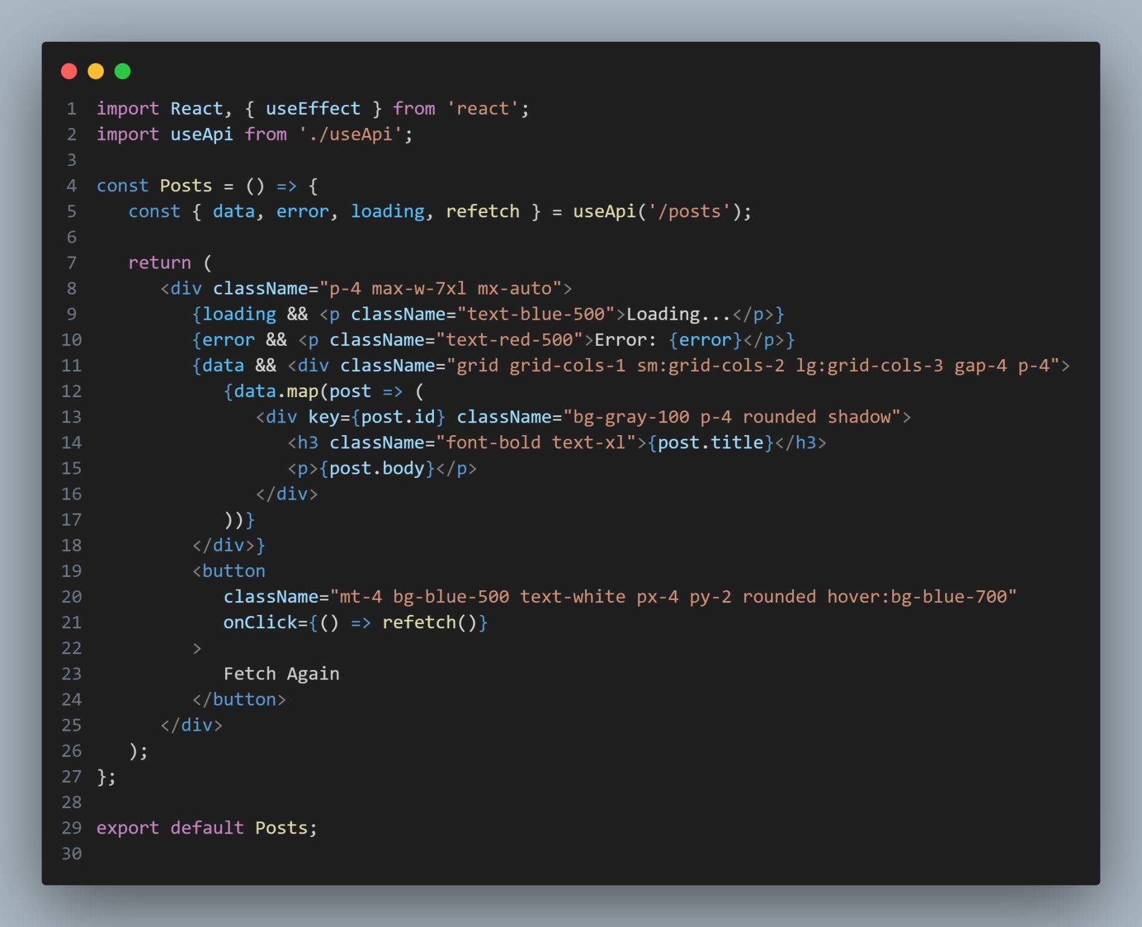Click {post.title} expression in the h3
The width and height of the screenshot is (1142, 927).
710,442
